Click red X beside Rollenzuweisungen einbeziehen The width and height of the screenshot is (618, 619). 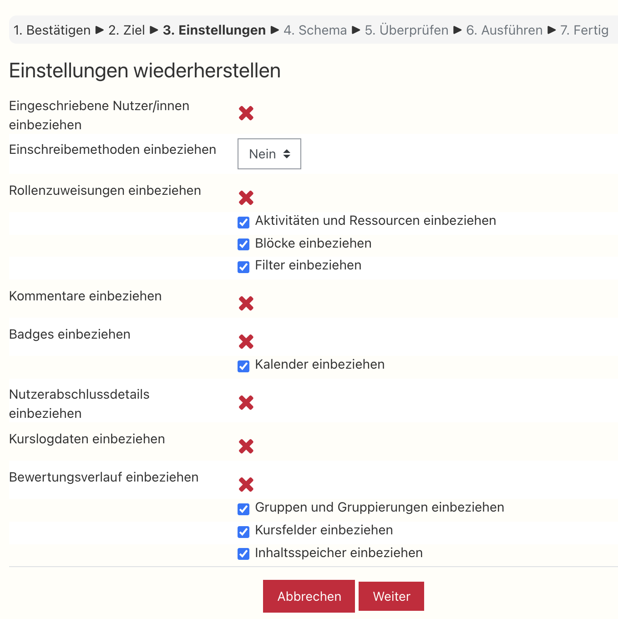[x=246, y=198]
